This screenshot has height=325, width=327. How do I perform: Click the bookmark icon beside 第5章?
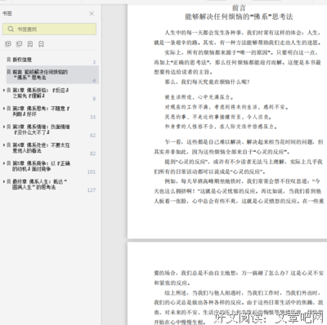9,163
